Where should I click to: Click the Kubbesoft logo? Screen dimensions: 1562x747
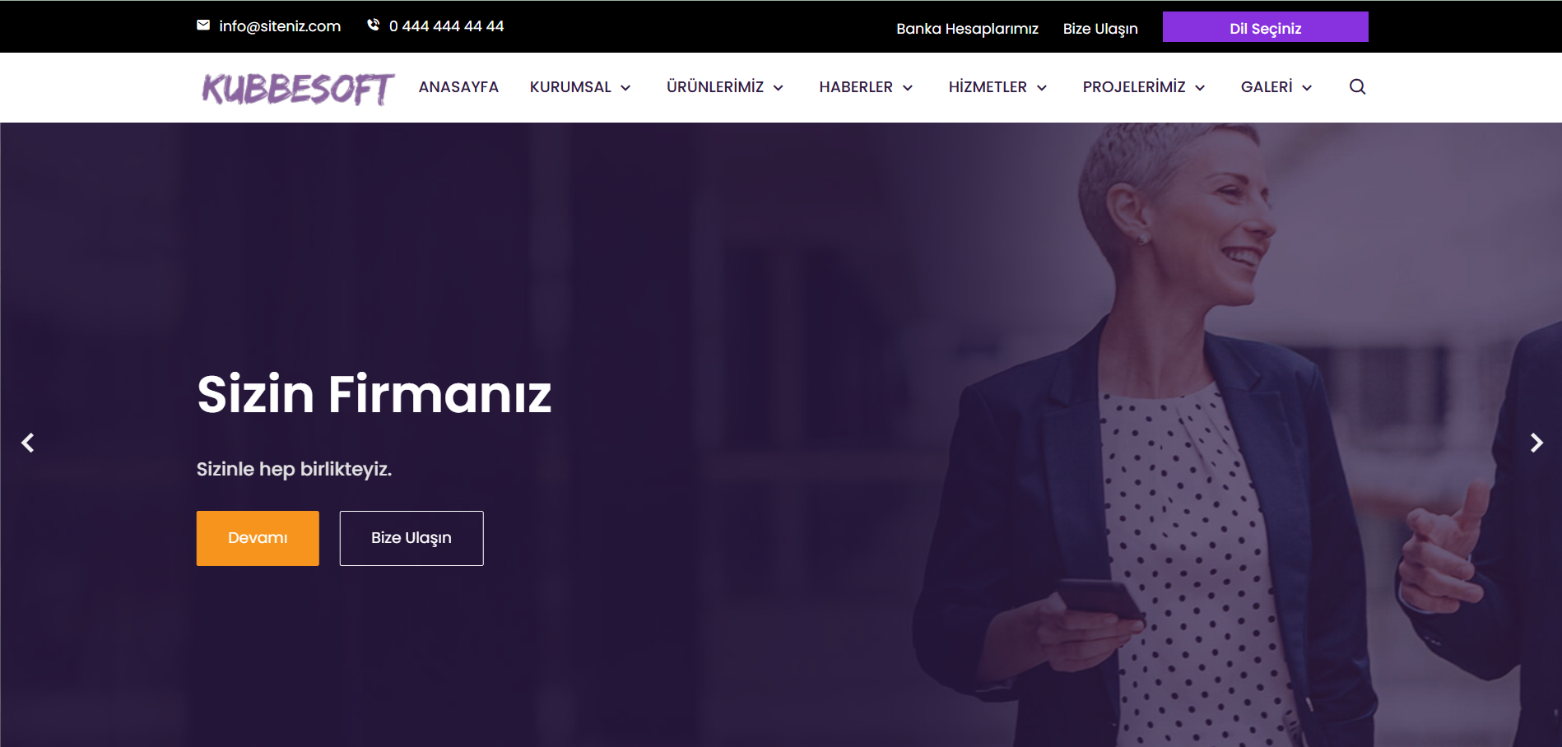coord(298,89)
